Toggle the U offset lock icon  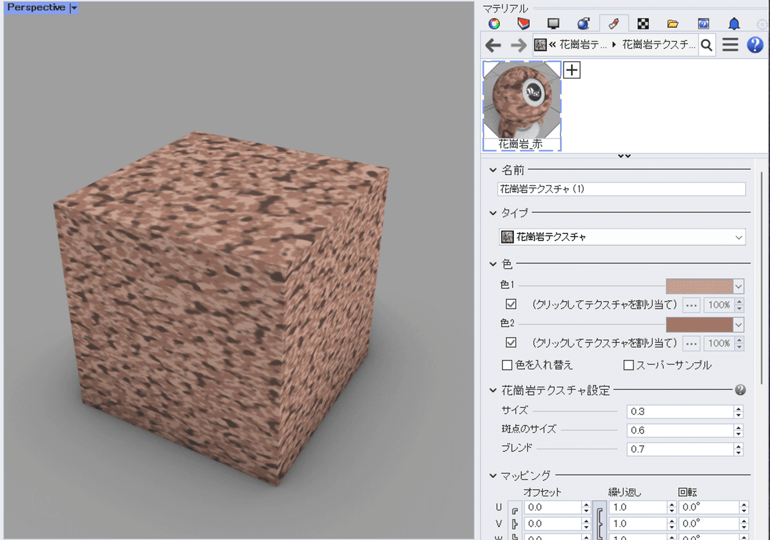pyautogui.click(x=515, y=510)
